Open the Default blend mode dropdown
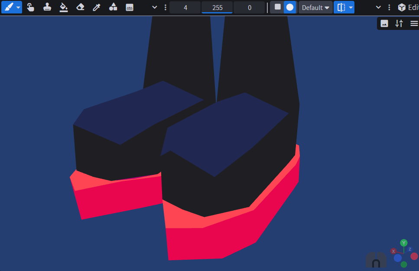 315,7
